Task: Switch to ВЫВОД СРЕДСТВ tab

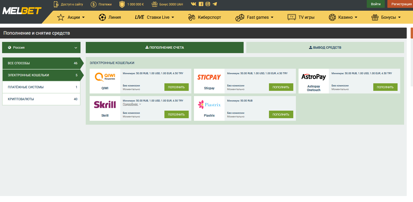Action: [x=325, y=48]
